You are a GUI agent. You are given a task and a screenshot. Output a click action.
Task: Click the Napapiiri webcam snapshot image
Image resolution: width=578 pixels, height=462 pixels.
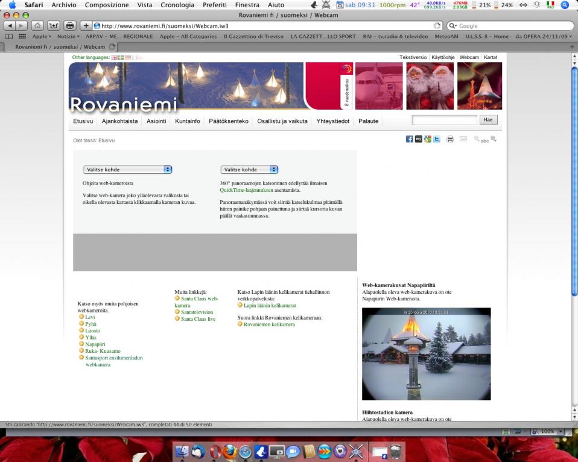click(426, 353)
